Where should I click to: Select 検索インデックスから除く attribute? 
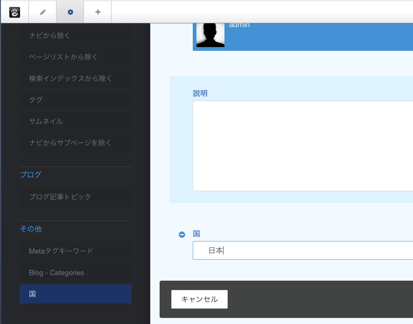[x=76, y=78]
